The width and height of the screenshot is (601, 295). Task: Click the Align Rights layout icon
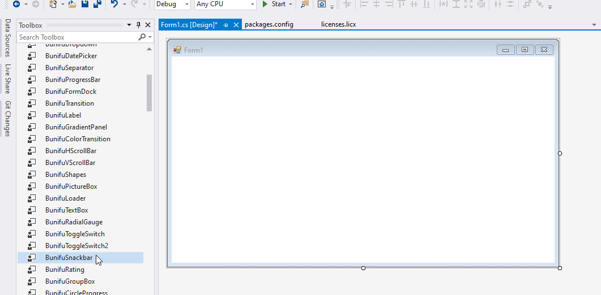389,4
